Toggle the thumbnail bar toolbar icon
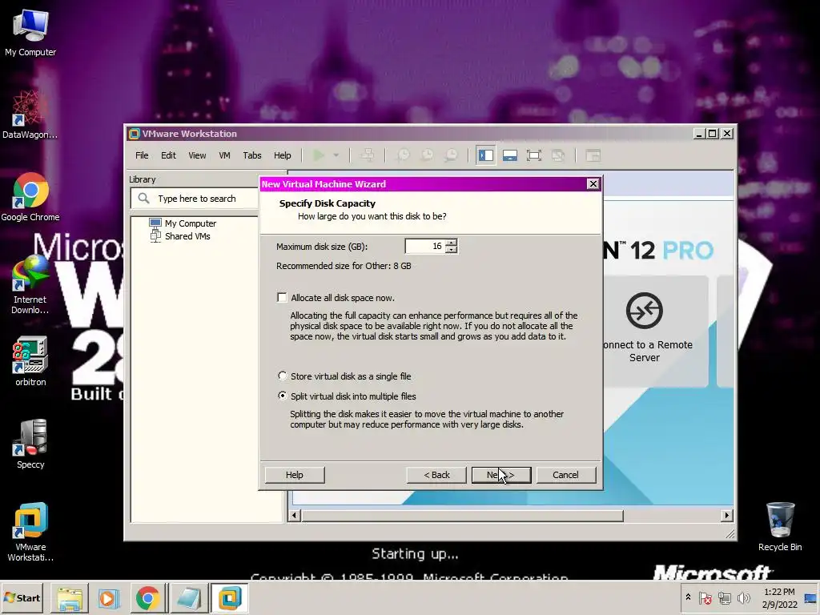This screenshot has height=615, width=820. [510, 155]
